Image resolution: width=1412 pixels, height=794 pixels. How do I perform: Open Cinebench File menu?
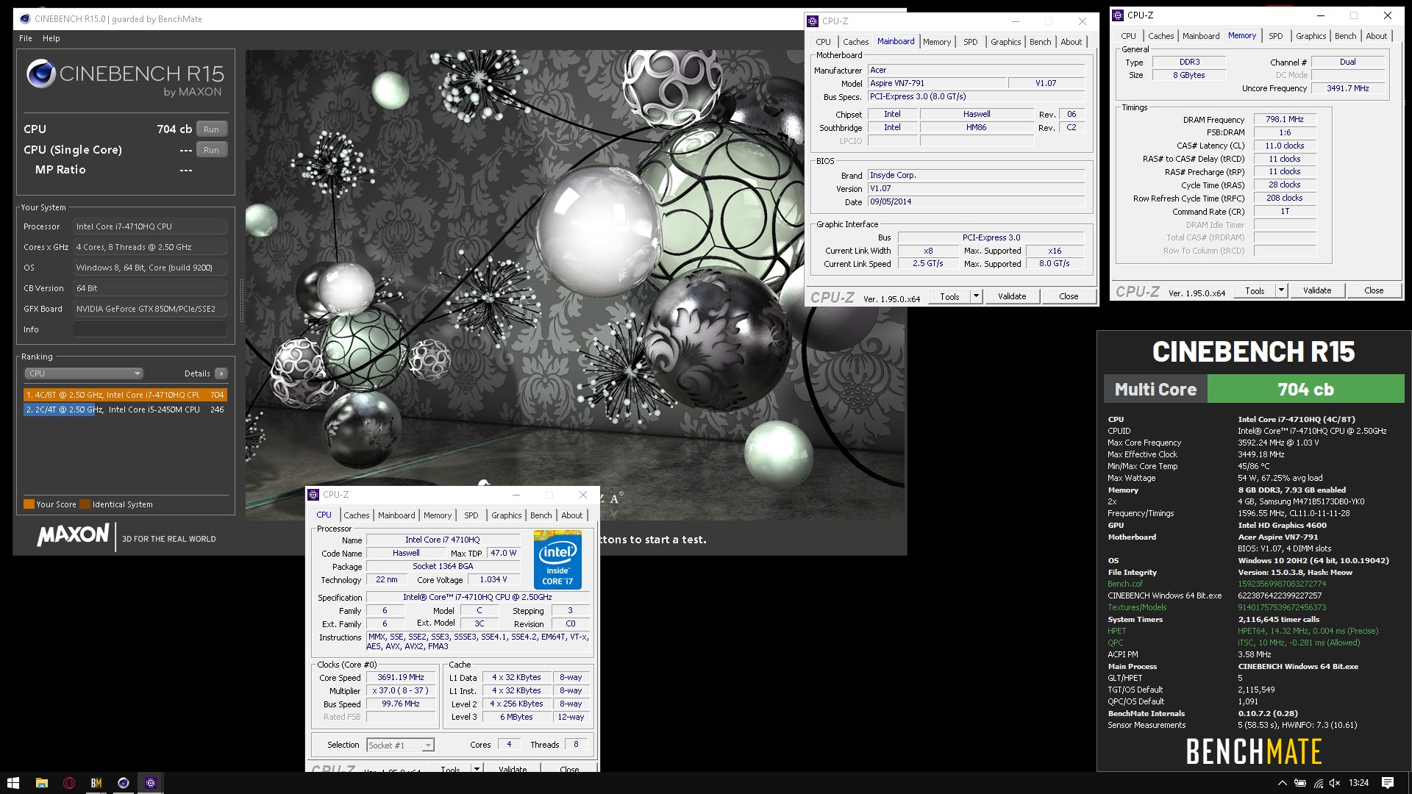[x=26, y=38]
